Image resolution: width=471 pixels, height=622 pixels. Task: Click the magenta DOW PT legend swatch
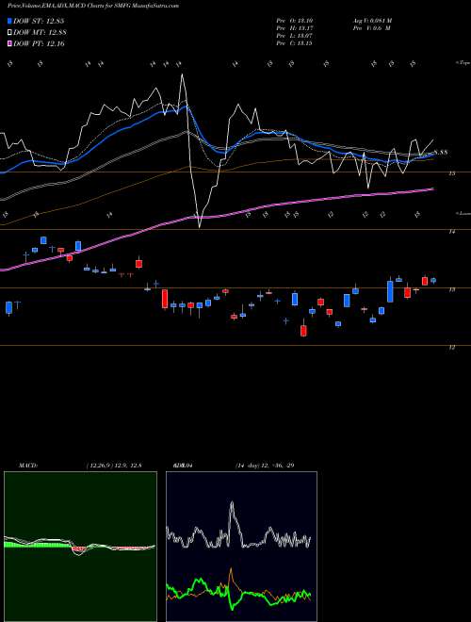tap(10, 43)
